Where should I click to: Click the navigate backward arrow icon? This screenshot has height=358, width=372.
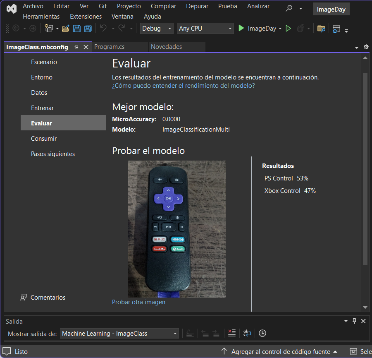[x=16, y=29]
